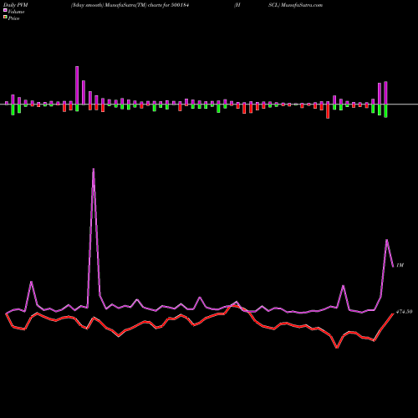Viewport: 418px width, 418px height.
Task: Click the 1M volume value label
Action: 400,265
